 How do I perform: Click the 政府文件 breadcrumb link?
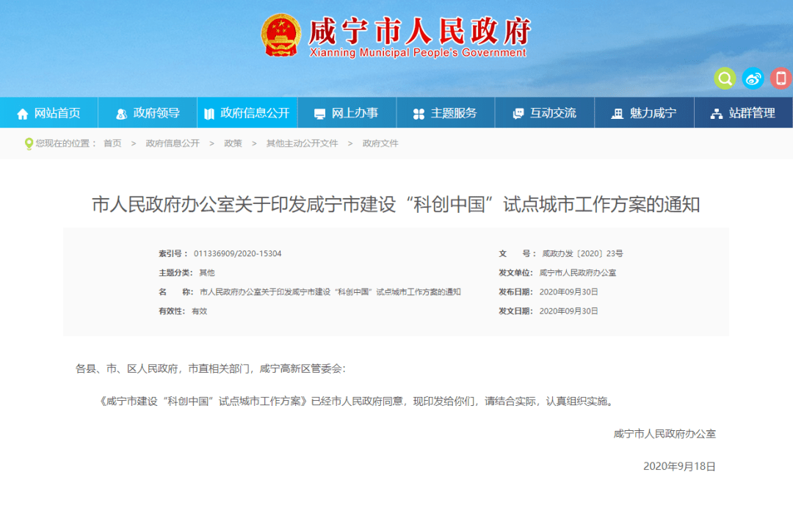click(x=380, y=144)
